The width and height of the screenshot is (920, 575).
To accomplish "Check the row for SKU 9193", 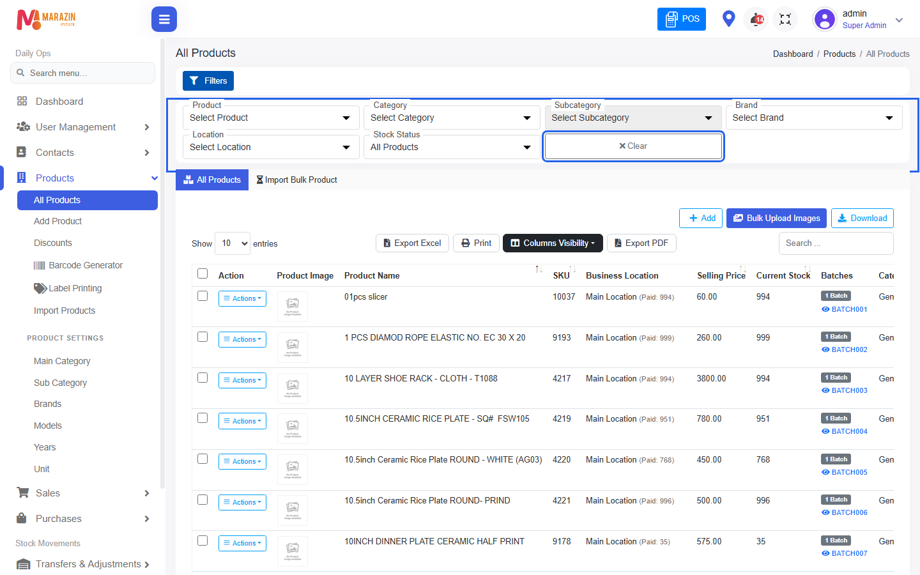I will 203,337.
